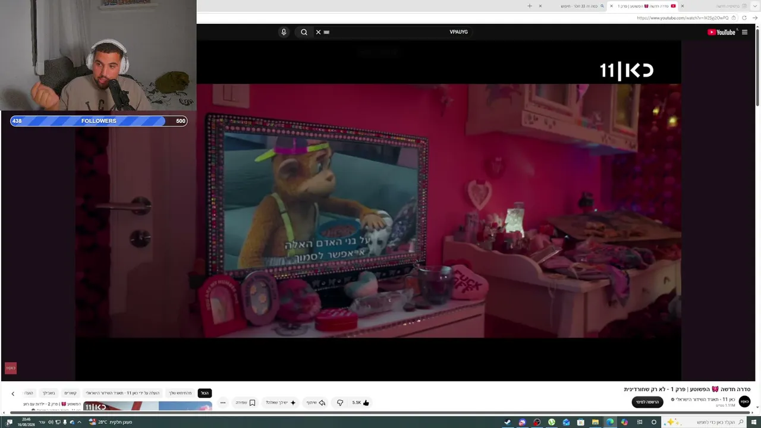Open the notification center icon
The width and height of the screenshot is (761, 428).
pos(10,422)
